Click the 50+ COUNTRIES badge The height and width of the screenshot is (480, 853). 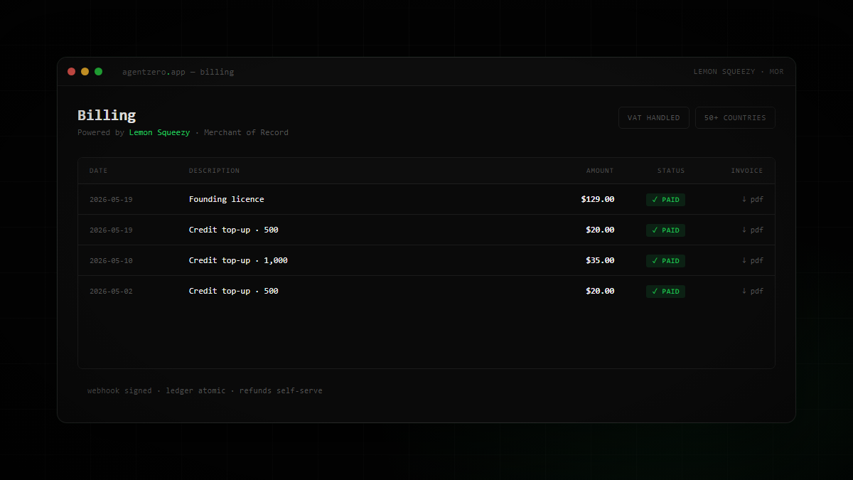735,117
